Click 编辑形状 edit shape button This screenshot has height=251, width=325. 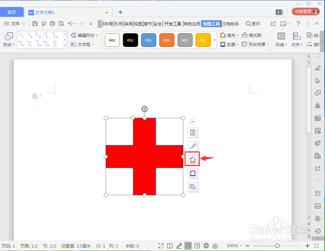(x=84, y=35)
